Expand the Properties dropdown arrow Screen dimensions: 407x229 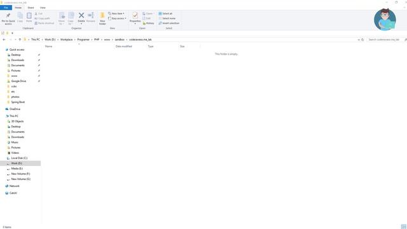[x=135, y=24]
